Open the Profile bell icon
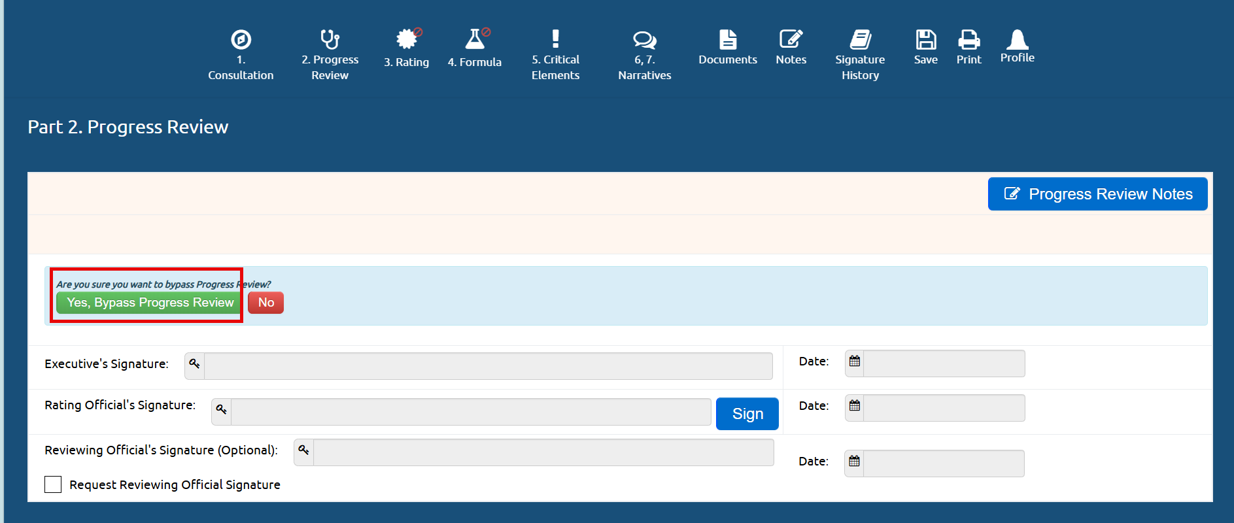1234x523 pixels. tap(1018, 39)
